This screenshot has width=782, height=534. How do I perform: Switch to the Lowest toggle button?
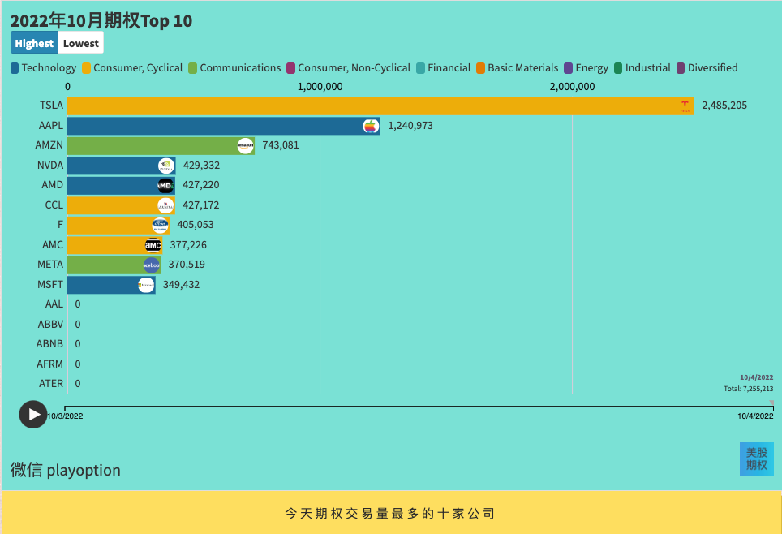81,43
